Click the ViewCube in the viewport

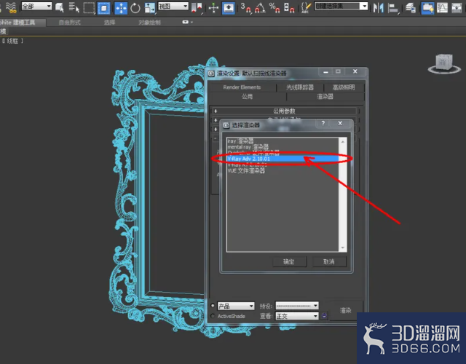[x=444, y=63]
